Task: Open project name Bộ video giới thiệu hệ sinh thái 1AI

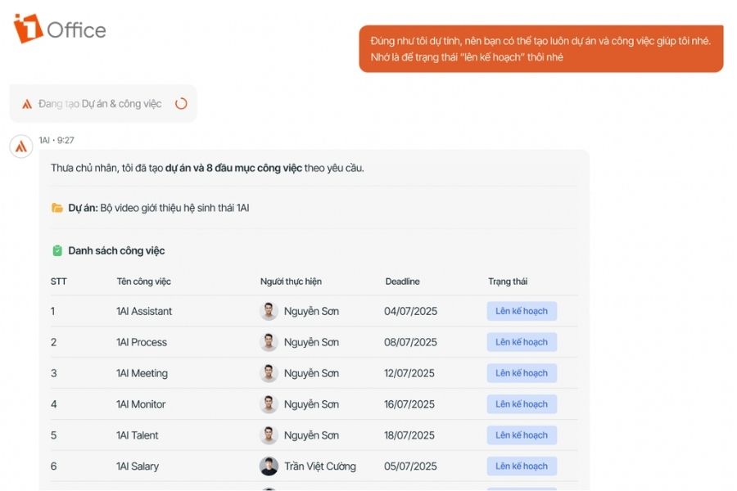Action: pyautogui.click(x=175, y=208)
